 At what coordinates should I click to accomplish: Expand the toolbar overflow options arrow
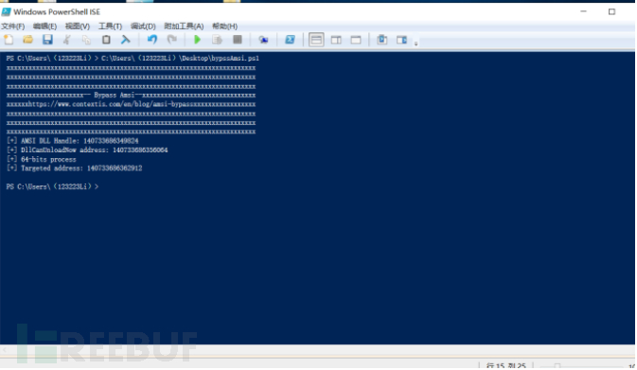coord(416,43)
